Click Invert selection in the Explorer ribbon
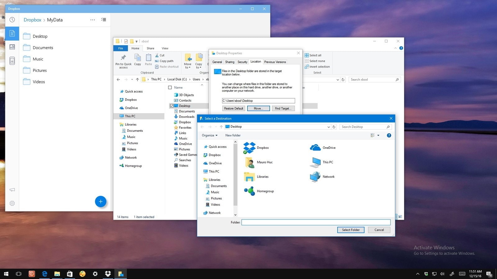 pyautogui.click(x=317, y=67)
